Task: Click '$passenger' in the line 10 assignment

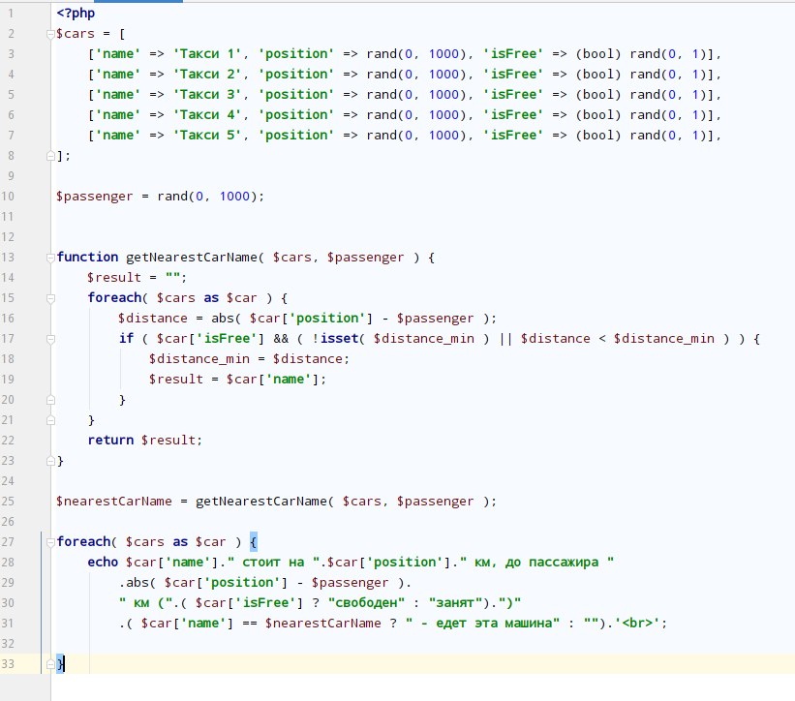Action: (94, 197)
